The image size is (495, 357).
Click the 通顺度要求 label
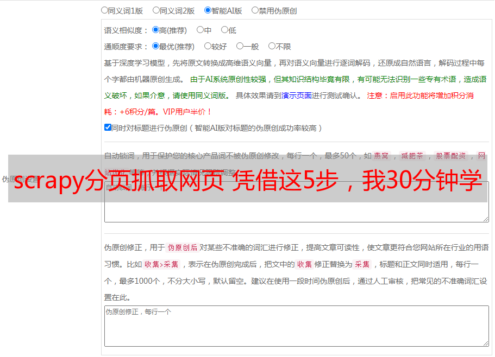point(126,47)
